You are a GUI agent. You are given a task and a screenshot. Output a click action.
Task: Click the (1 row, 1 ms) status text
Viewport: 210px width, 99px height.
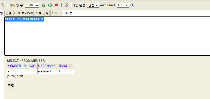[x=16, y=76]
